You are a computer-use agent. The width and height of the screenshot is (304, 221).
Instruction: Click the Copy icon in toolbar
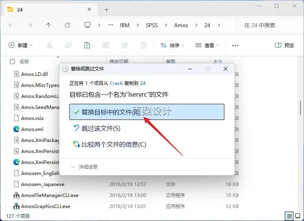pos(68,45)
